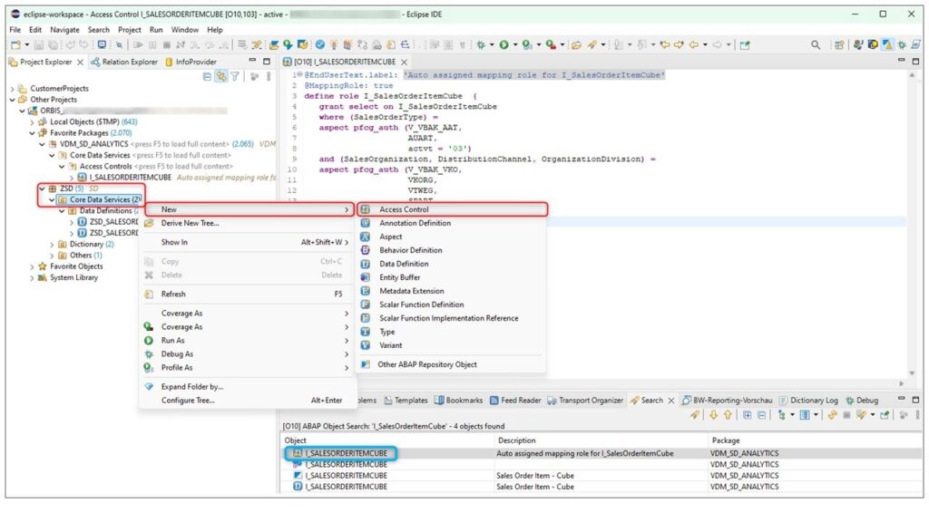The height and width of the screenshot is (522, 929).
Task: Click the Package column header
Action: [x=816, y=440]
